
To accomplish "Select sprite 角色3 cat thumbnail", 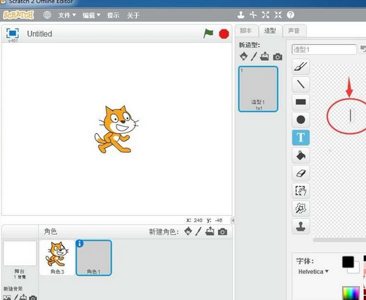I will coord(57,257).
